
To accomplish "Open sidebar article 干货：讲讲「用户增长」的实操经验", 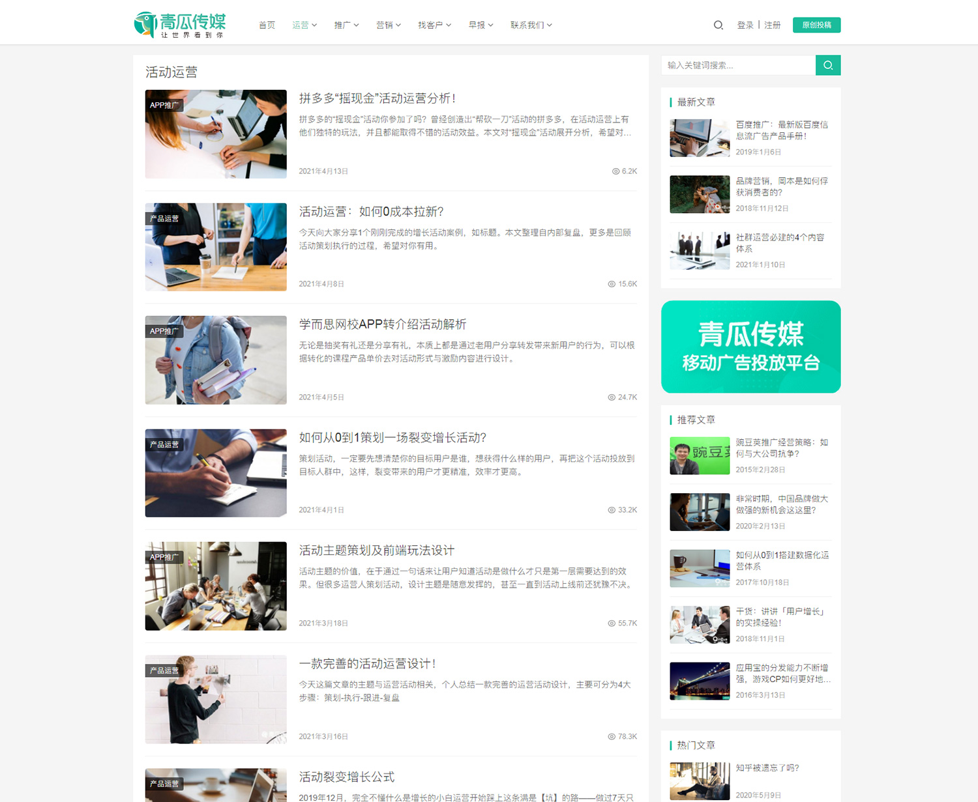I will click(781, 617).
